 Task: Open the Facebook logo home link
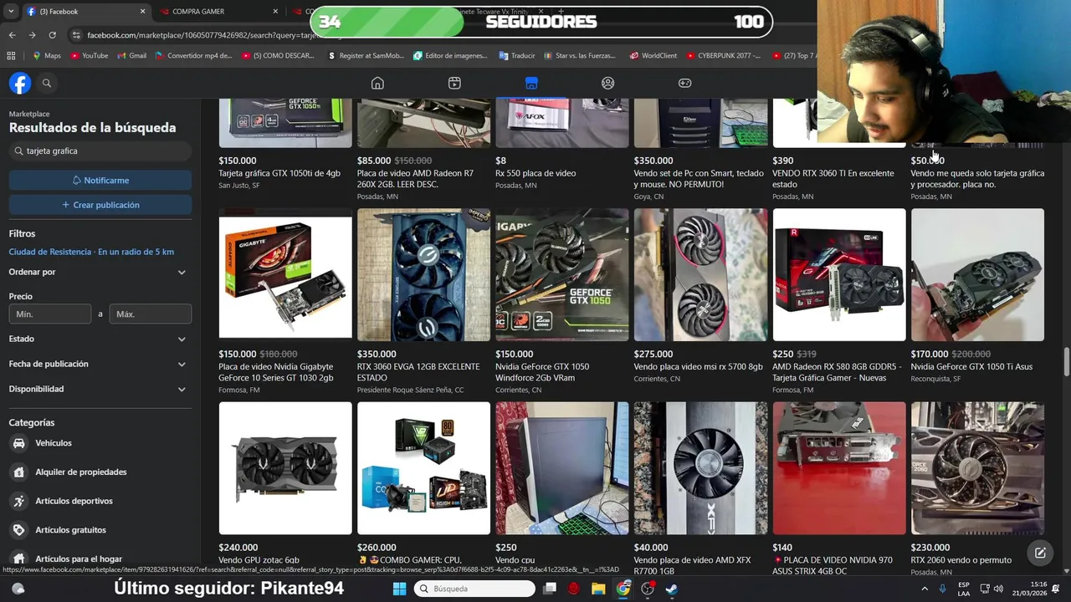pos(20,83)
